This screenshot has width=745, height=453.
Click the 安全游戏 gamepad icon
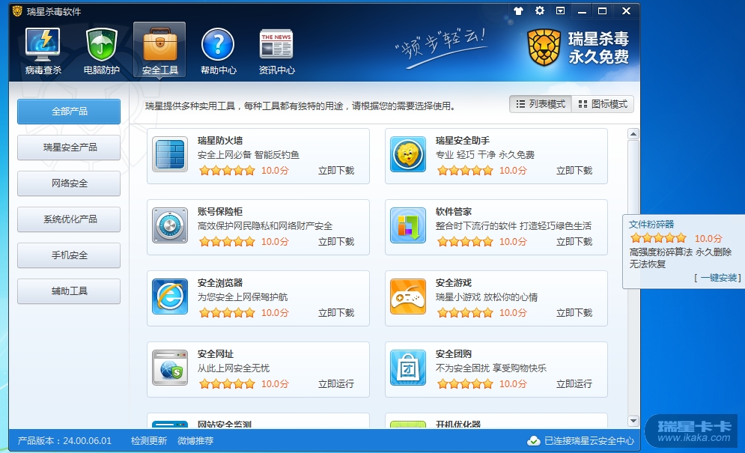pyautogui.click(x=408, y=297)
